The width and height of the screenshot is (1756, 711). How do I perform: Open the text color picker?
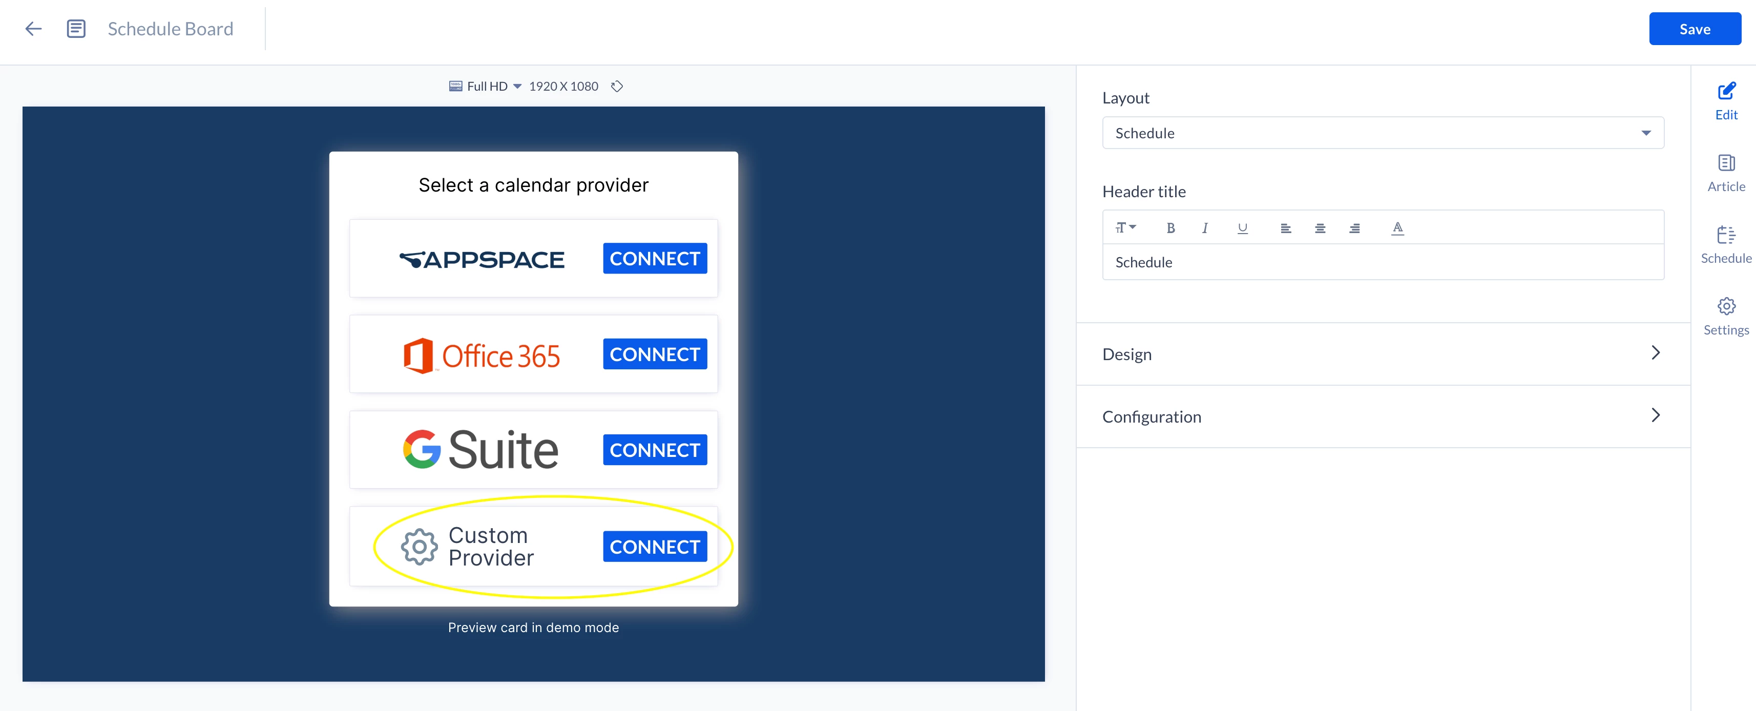click(x=1397, y=228)
